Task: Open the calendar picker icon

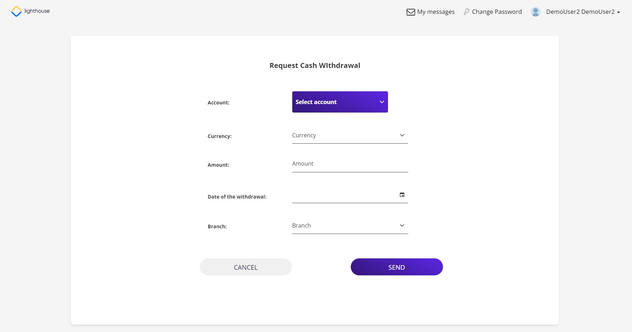Action: (x=402, y=195)
